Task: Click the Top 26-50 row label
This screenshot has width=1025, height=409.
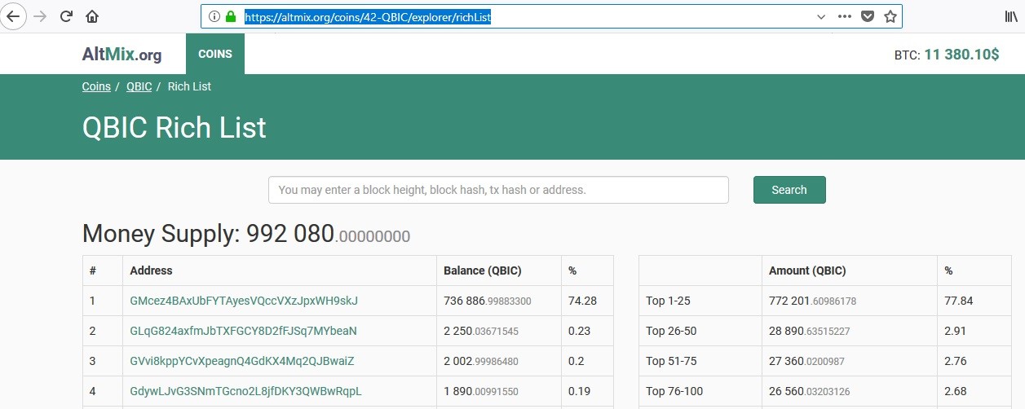Action: (671, 331)
